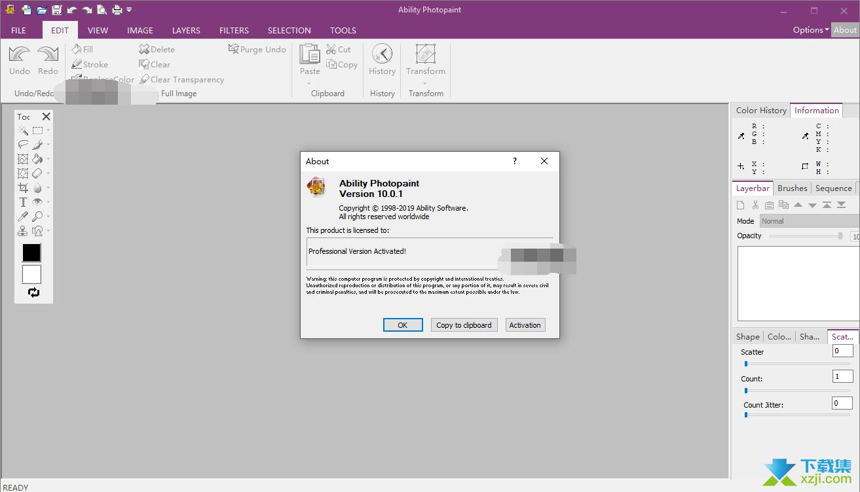The width and height of the screenshot is (860, 492).
Task: Click the Count value input field
Action: click(x=843, y=376)
